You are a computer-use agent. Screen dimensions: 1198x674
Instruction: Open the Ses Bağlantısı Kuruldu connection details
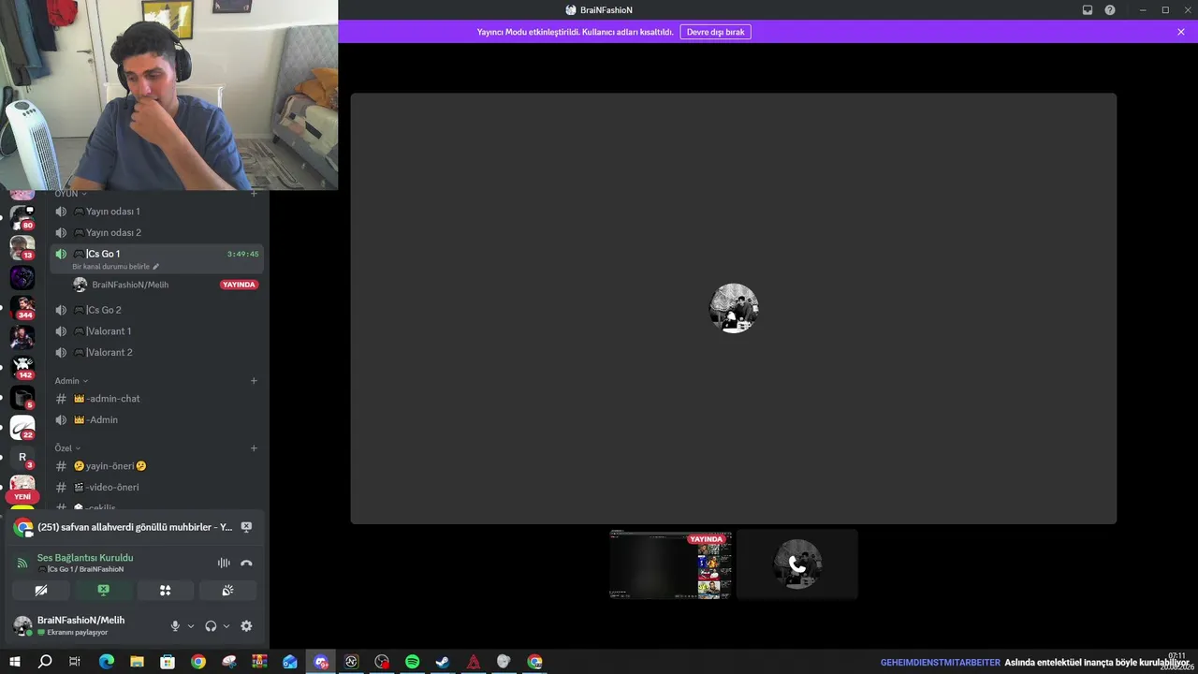click(85, 558)
